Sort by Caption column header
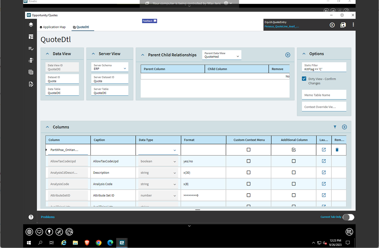The image size is (379, 248). 113,140
